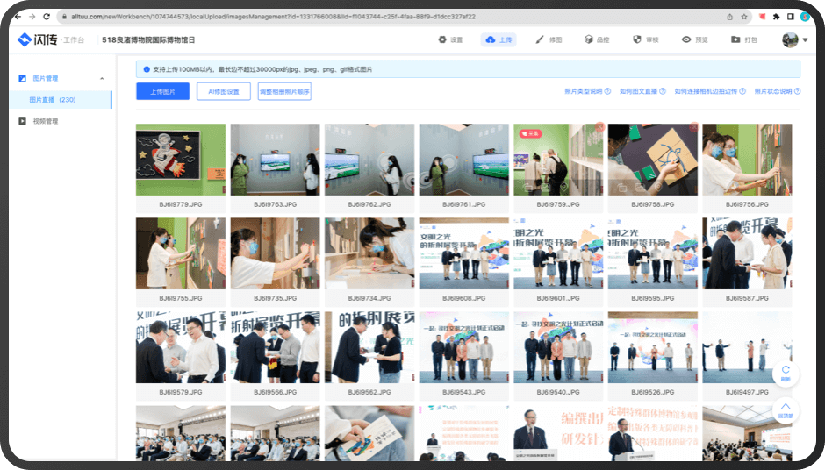Bookmark this page with the star icon
This screenshot has width=825, height=470.
(743, 17)
